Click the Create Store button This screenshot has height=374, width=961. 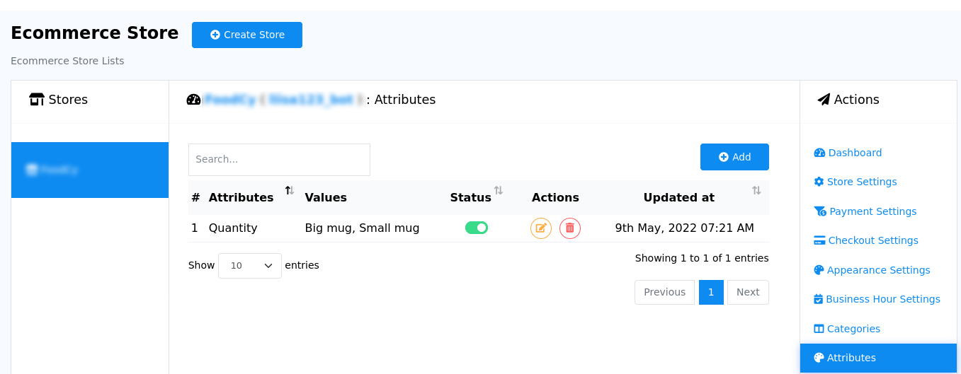[247, 35]
